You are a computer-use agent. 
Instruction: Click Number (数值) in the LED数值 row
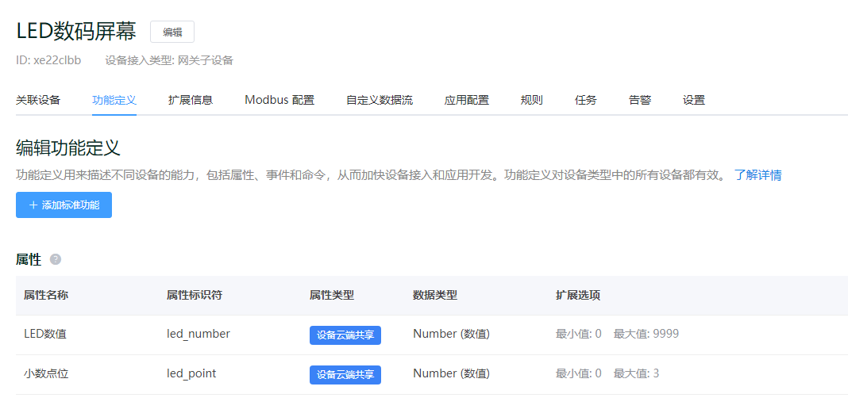(x=452, y=335)
